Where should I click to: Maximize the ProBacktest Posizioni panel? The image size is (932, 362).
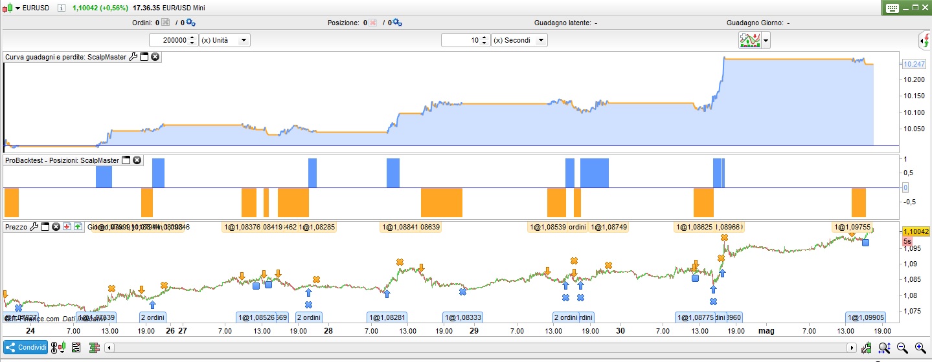click(x=126, y=160)
